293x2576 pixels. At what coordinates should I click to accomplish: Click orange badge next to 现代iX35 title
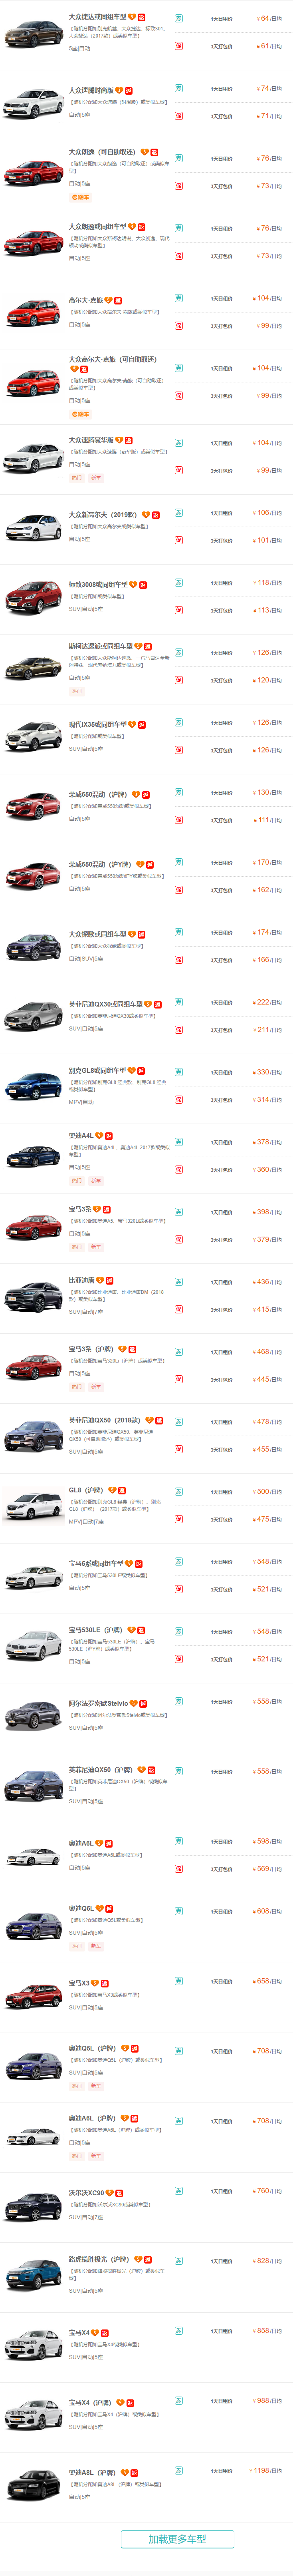coord(132,724)
